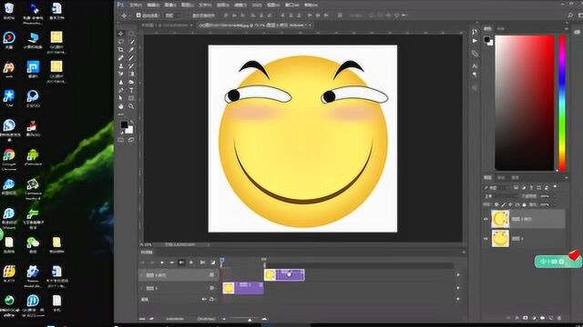Select the Clone Stamp tool

point(120,66)
